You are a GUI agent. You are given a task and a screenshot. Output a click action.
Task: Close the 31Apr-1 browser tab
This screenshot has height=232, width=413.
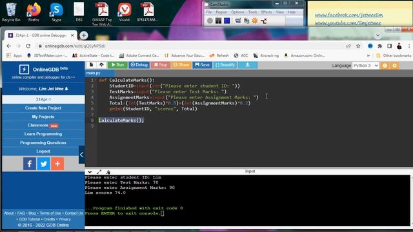click(72, 35)
